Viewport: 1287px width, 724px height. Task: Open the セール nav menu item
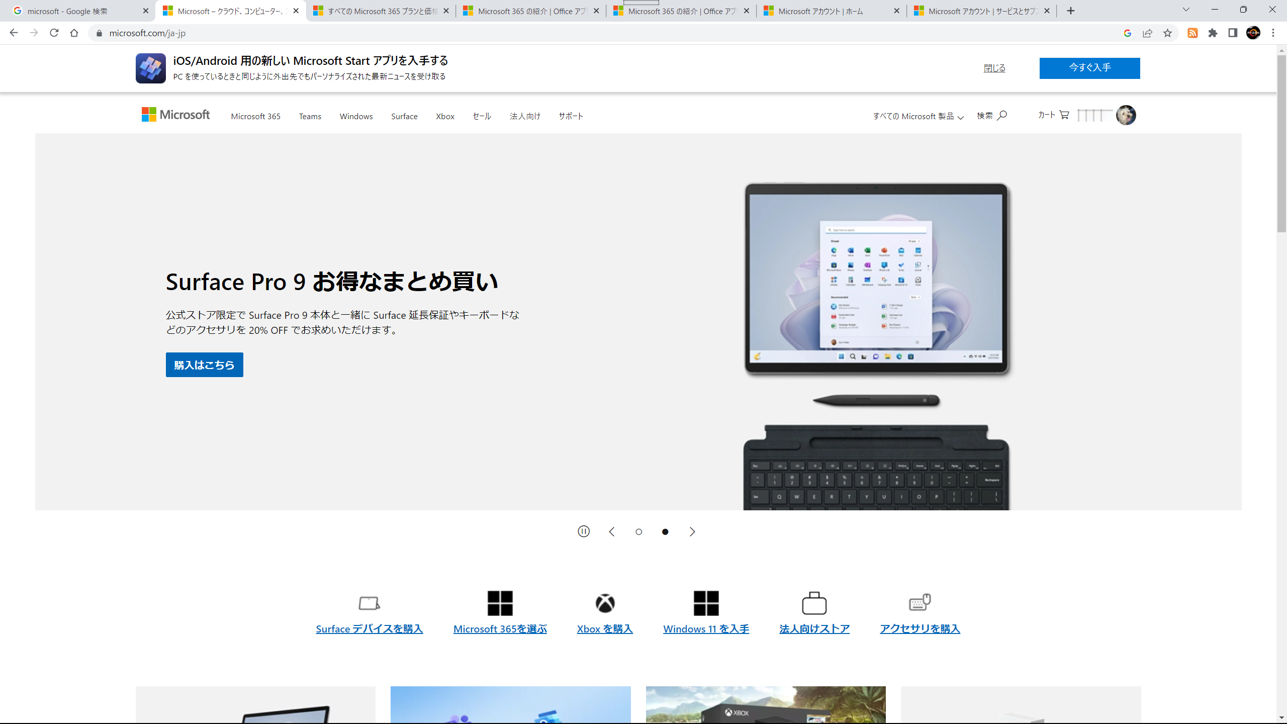pos(482,116)
